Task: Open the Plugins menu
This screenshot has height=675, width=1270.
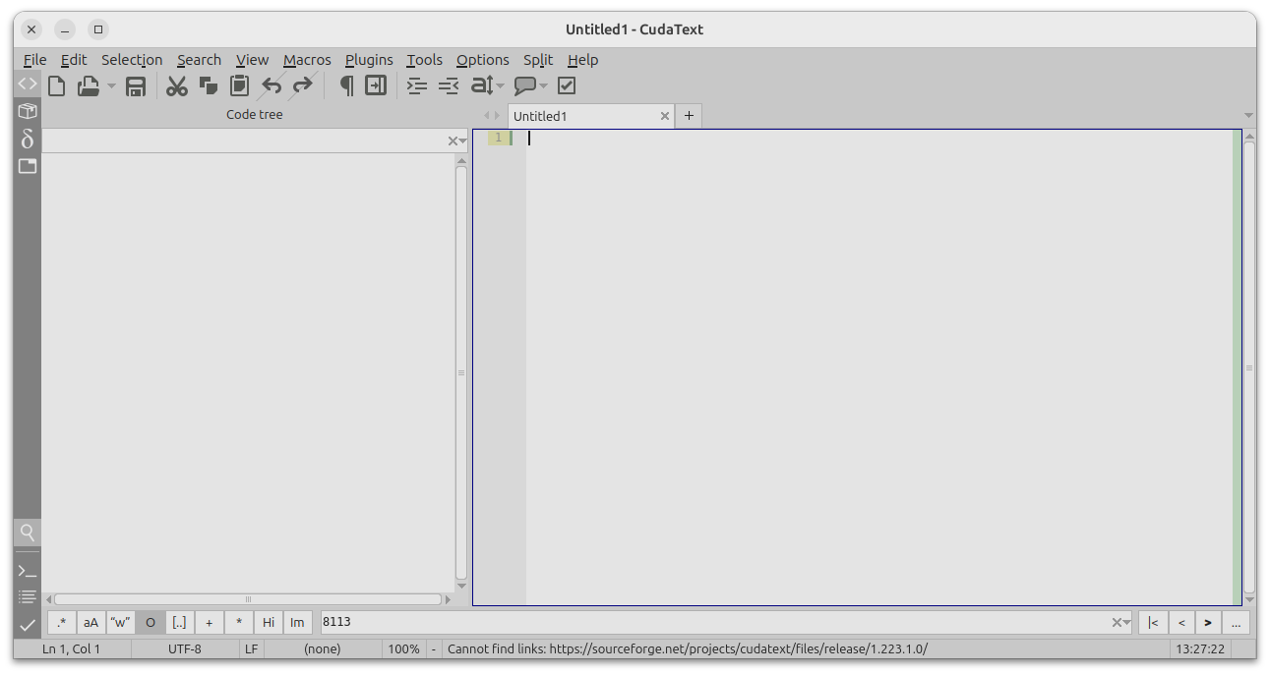Action: click(369, 60)
